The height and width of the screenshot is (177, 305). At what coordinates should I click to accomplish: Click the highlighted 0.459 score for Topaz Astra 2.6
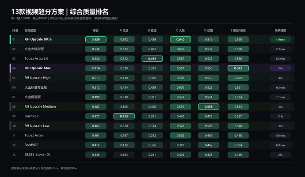pos(152,59)
